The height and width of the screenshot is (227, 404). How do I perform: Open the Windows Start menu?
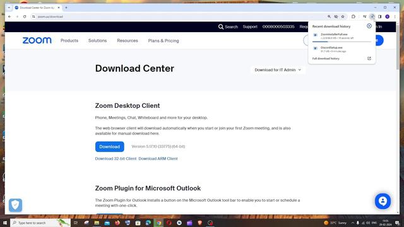pos(5,223)
